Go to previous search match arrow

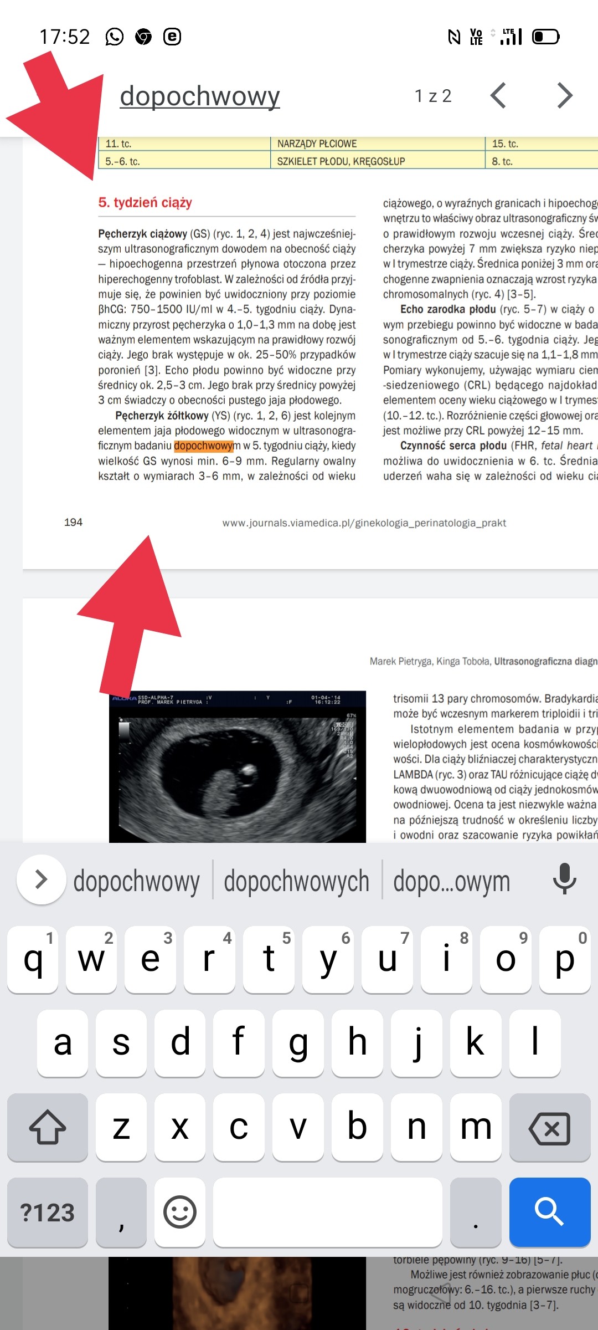pyautogui.click(x=498, y=96)
